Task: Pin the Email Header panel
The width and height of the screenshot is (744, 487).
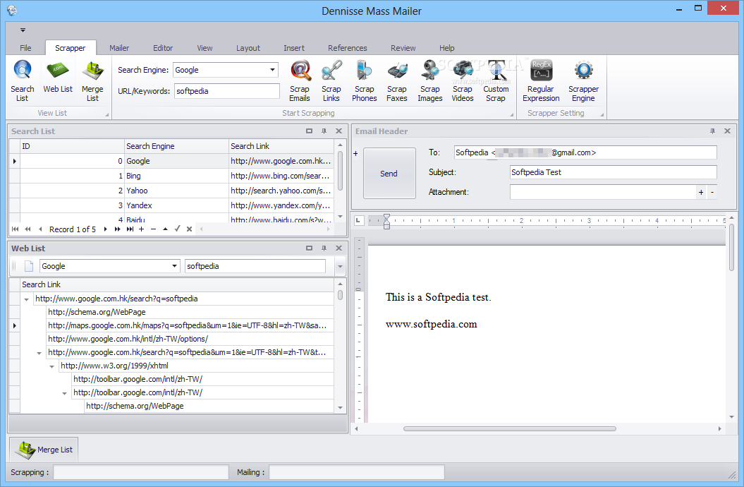Action: tap(712, 131)
